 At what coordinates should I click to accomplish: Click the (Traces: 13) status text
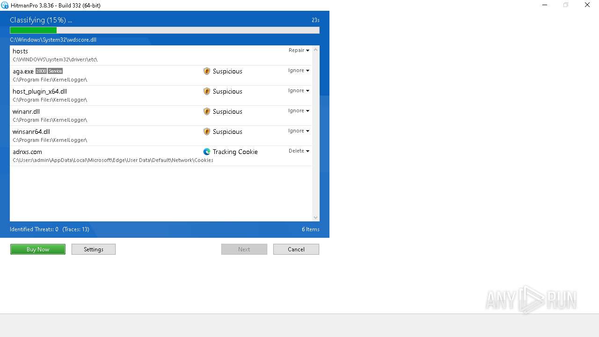(76, 229)
